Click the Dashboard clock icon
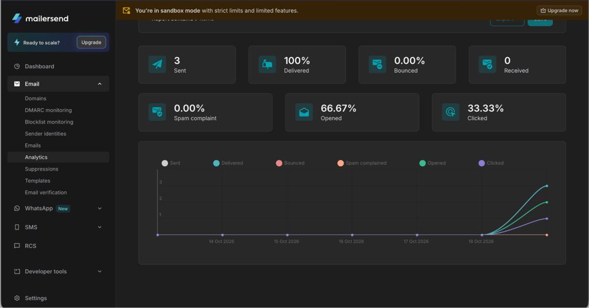This screenshot has width=589, height=308. click(x=17, y=67)
